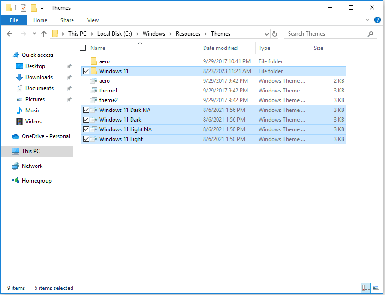
Task: Toggle the select all checkbox in header
Action: (x=83, y=48)
